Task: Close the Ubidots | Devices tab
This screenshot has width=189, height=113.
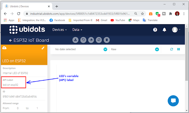Action: click(49, 6)
